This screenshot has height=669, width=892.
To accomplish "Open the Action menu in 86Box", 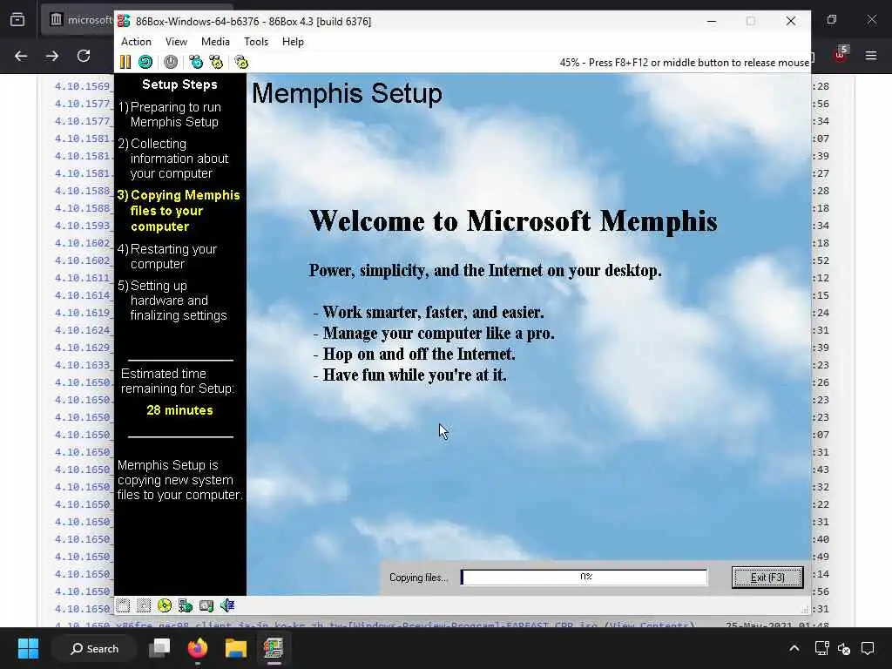I will 136,42.
